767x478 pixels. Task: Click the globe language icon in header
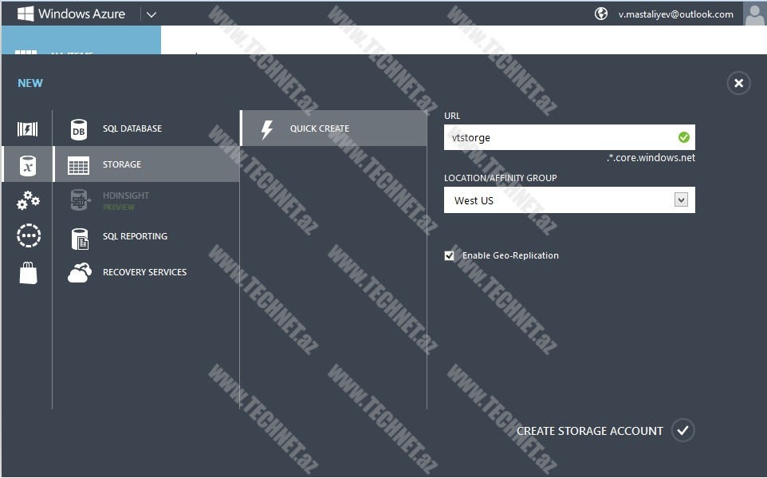click(x=601, y=14)
